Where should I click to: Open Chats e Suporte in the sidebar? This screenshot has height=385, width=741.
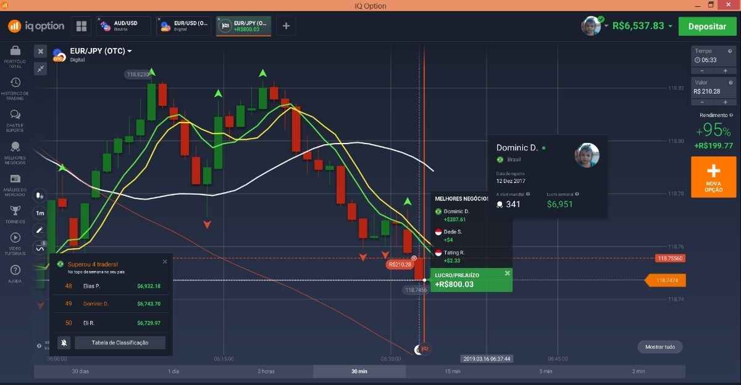point(15,121)
